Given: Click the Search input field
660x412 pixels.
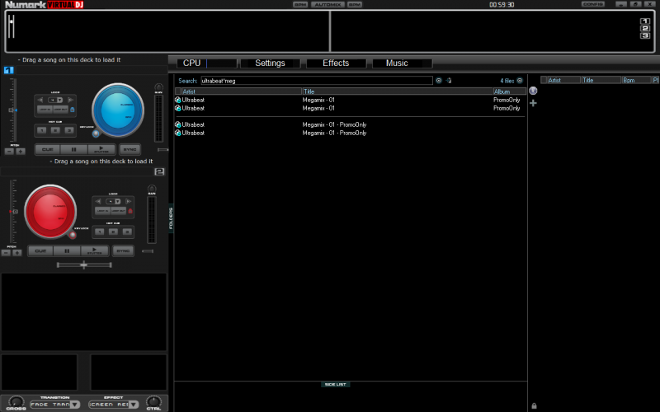Looking at the screenshot, I should tap(317, 81).
